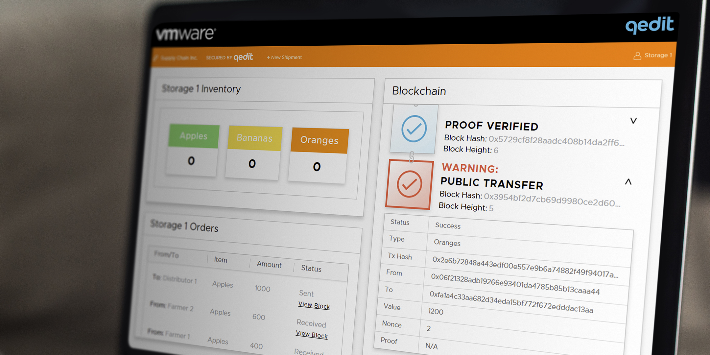Screen dimensions: 710x355
Task: Click the Storage 1 Orders heading
Action: [x=184, y=226]
